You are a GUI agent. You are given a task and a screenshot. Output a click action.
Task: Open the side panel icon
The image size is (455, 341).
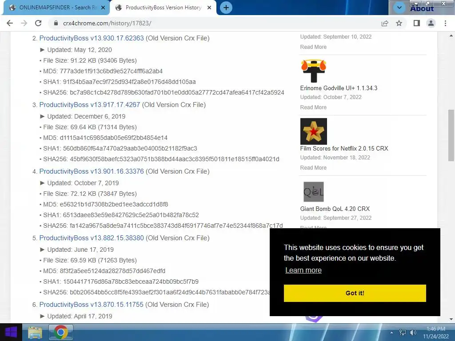(x=417, y=23)
